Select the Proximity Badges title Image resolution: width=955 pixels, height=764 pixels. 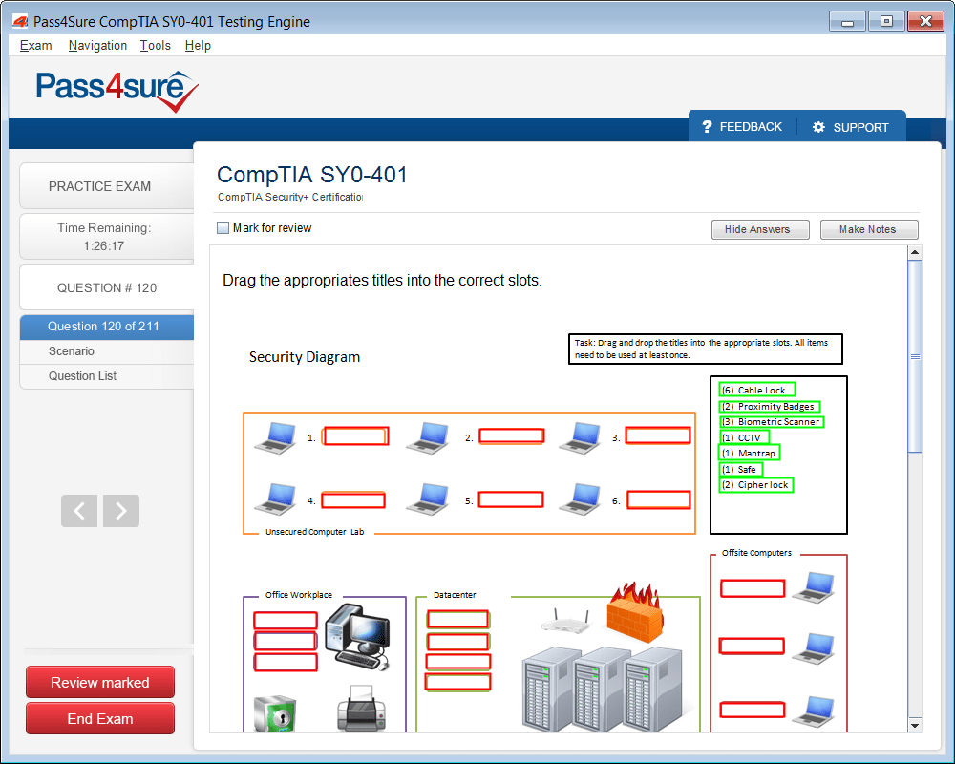point(769,407)
